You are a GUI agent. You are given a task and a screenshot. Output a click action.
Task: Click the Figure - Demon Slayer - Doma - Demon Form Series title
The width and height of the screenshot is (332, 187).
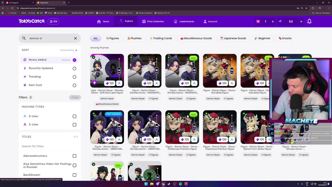pos(257,148)
